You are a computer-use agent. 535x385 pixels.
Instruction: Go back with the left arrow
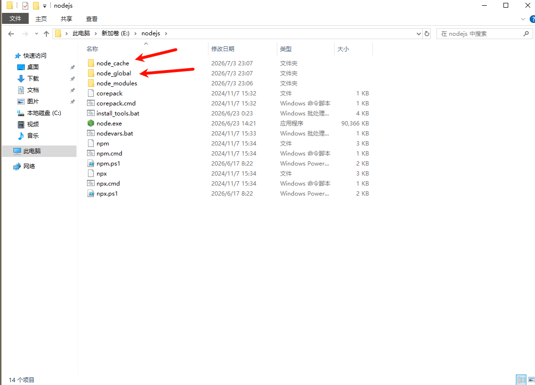pyautogui.click(x=11, y=34)
